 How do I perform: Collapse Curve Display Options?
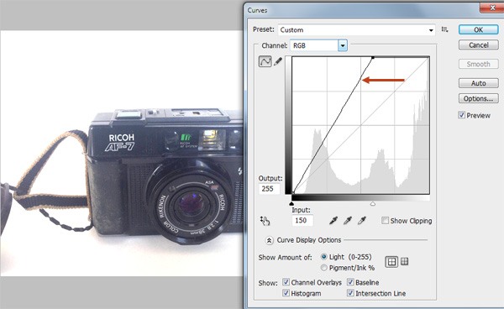269,240
